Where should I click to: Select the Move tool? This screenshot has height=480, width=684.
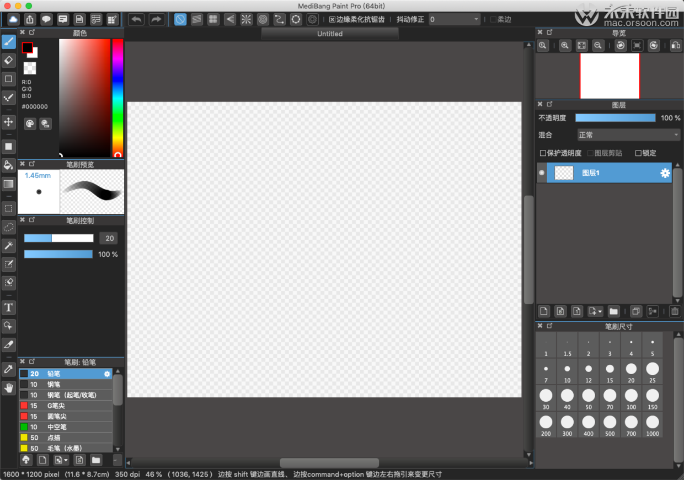coord(8,122)
